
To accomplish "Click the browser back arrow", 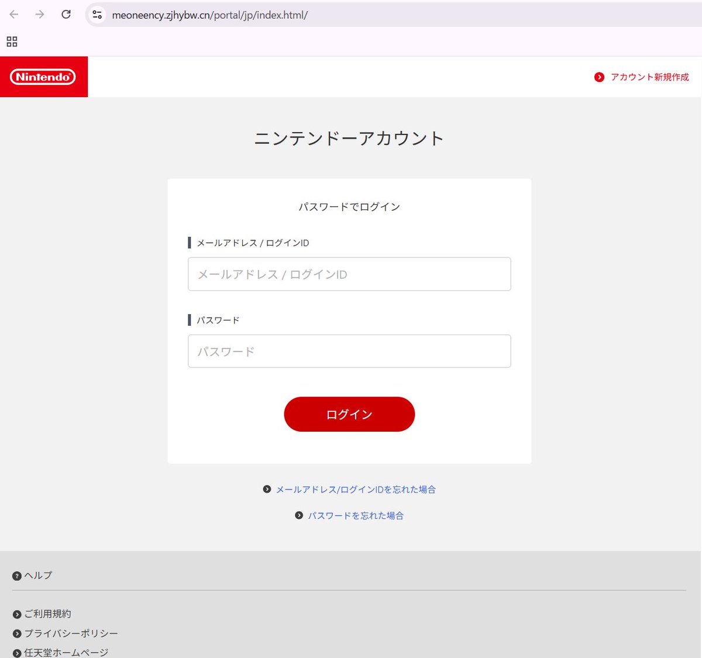I will click(13, 15).
